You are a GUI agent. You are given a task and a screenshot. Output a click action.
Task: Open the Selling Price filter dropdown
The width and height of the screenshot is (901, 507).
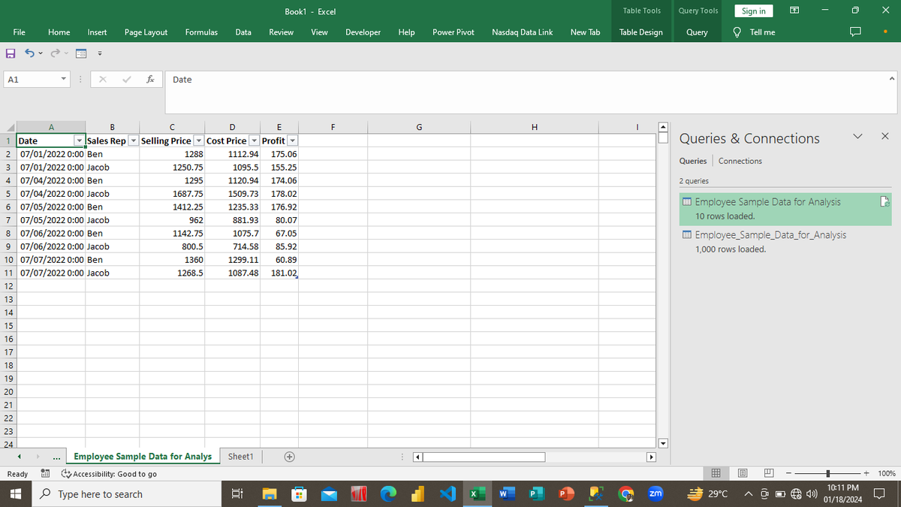point(198,141)
